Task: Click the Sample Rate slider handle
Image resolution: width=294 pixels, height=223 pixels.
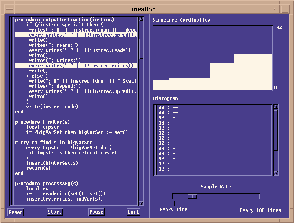Action: pyautogui.click(x=192, y=196)
